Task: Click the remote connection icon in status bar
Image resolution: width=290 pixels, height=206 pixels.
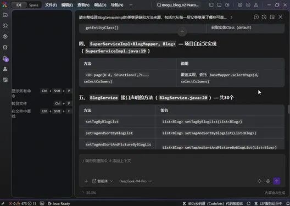Action: click(3, 203)
